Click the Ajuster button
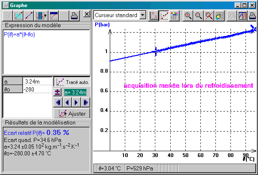This screenshot has width=258, height=175. (71, 113)
